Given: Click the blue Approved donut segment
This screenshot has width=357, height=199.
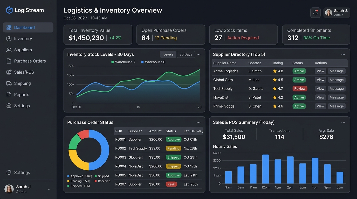Looking at the screenshot, I should coord(105,150).
